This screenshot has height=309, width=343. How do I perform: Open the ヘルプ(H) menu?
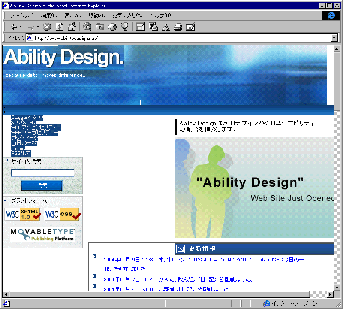pos(160,15)
